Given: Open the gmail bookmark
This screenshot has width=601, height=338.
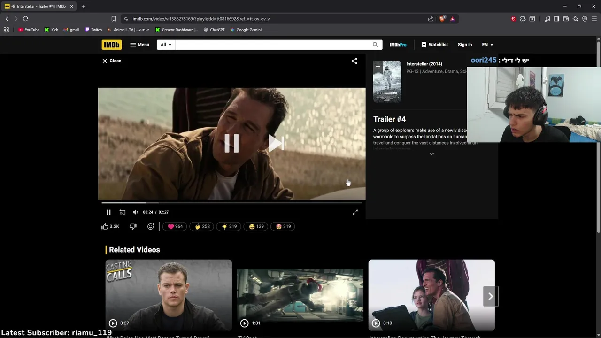Looking at the screenshot, I should 71,30.
